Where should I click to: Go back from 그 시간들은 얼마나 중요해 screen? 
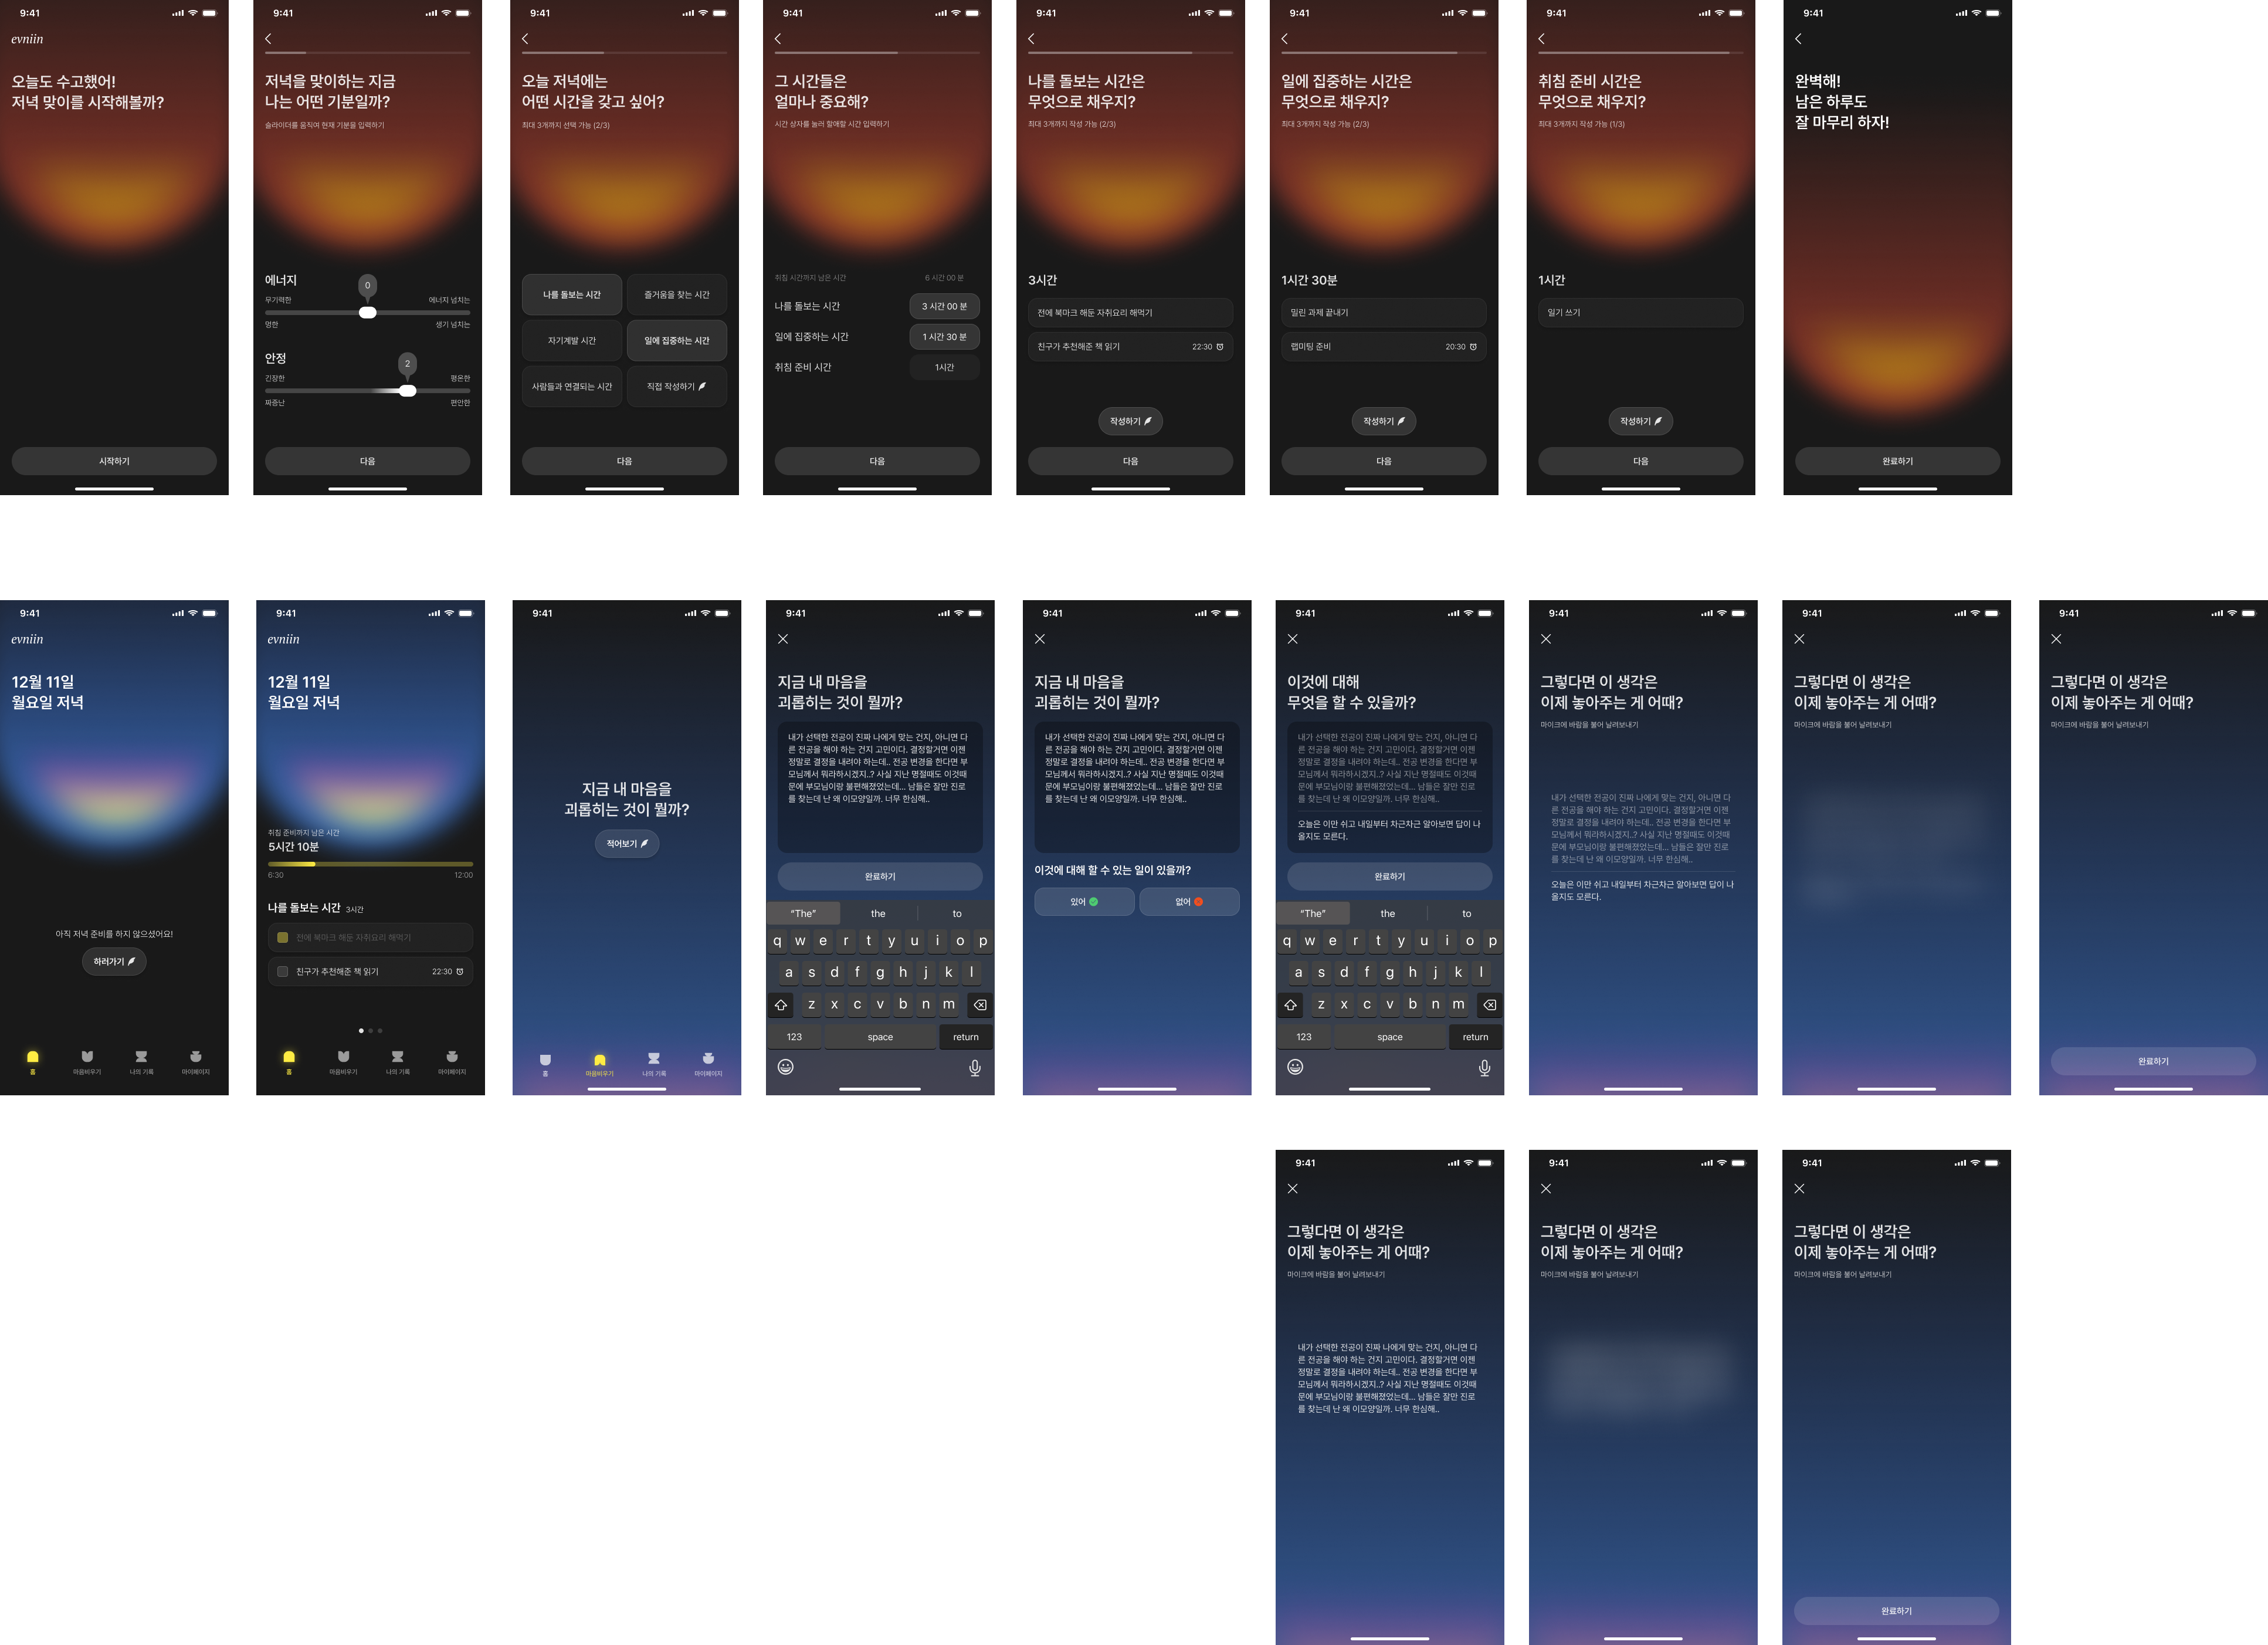(x=778, y=39)
